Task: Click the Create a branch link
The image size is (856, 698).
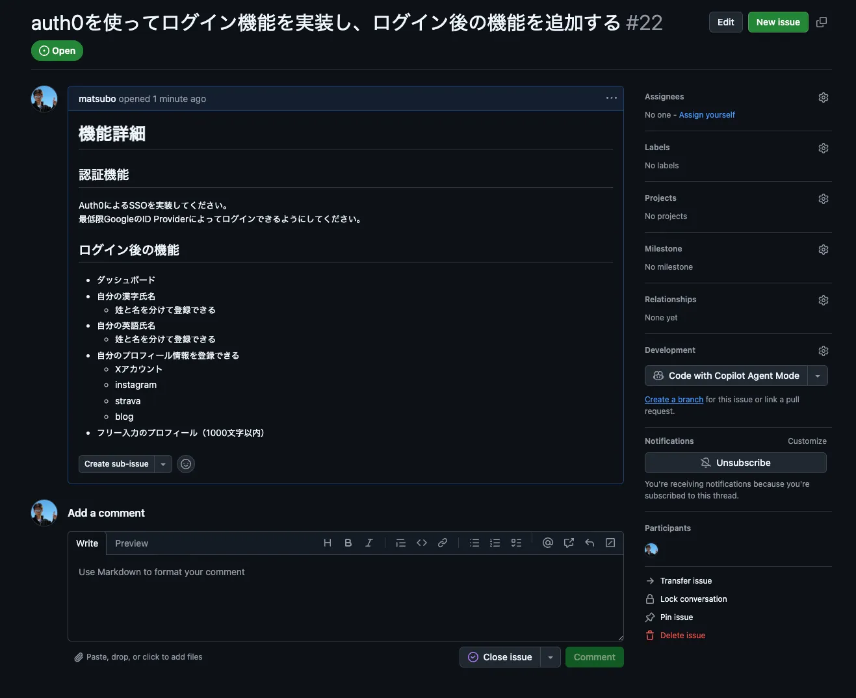Action: [x=673, y=400]
